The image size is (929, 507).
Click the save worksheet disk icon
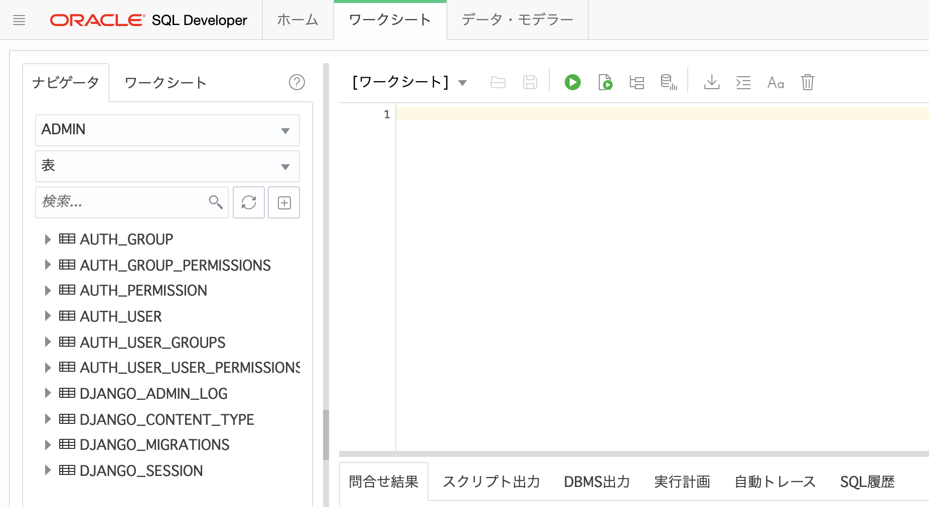click(530, 82)
